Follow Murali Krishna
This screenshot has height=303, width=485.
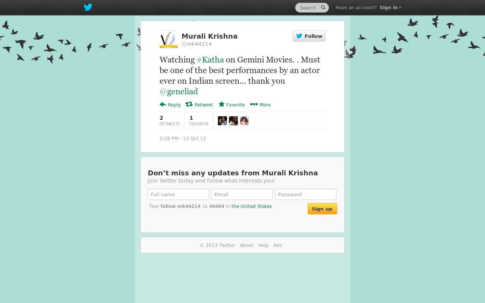click(x=309, y=36)
